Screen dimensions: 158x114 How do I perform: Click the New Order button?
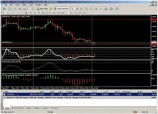coord(42,9)
